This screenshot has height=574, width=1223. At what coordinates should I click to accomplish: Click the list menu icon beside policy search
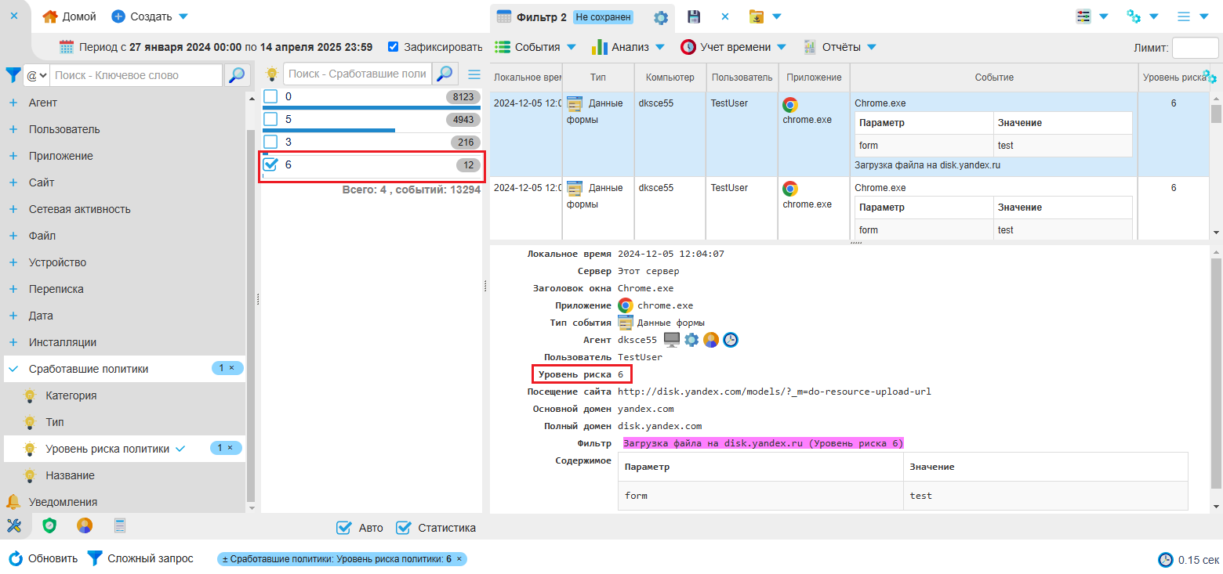coord(474,74)
